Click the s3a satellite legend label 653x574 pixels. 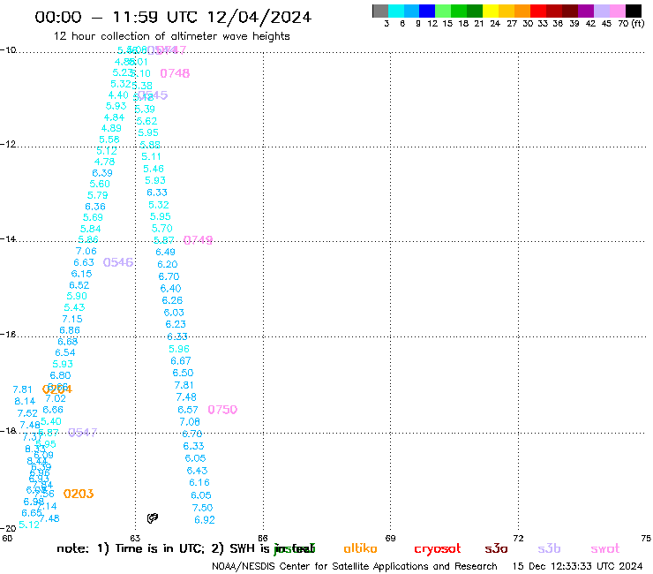click(x=496, y=548)
